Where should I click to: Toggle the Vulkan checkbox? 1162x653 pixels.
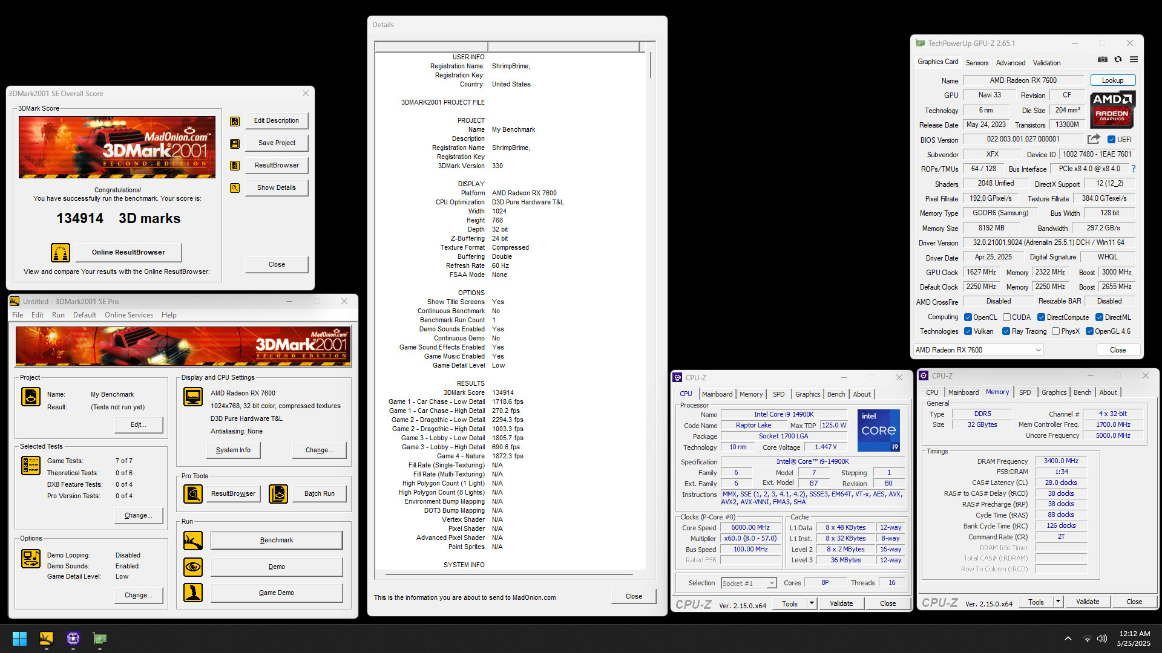pyautogui.click(x=968, y=331)
